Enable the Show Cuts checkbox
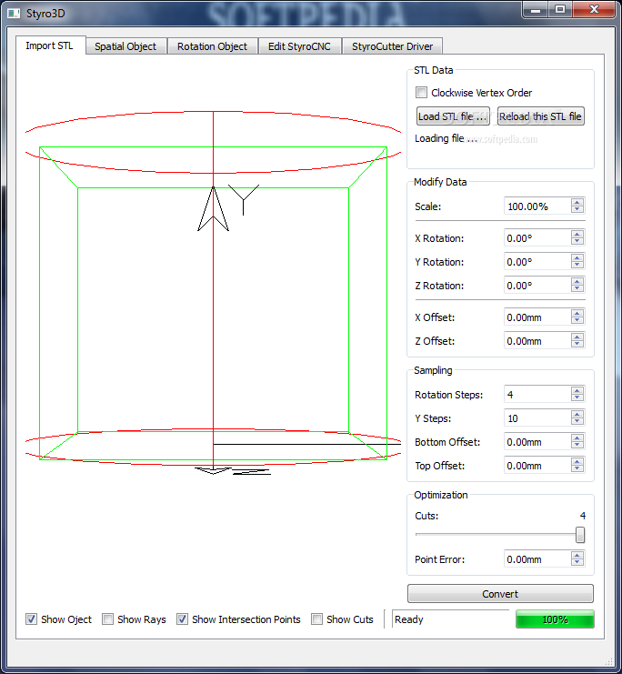This screenshot has width=622, height=674. click(316, 619)
